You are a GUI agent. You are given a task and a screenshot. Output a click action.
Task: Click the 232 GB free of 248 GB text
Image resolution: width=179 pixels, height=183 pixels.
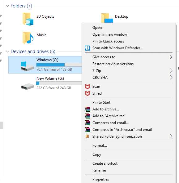pos(54,88)
